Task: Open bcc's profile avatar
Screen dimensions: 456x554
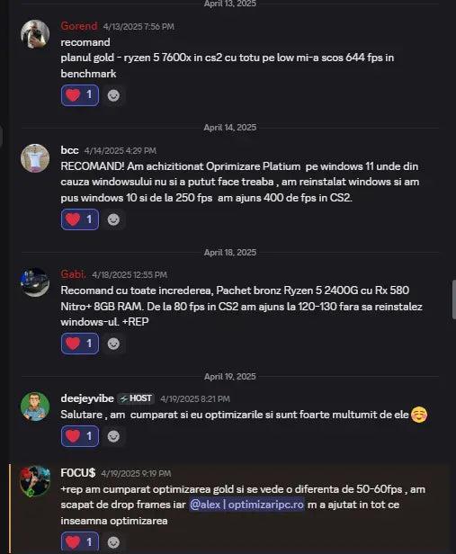Action: [35, 158]
